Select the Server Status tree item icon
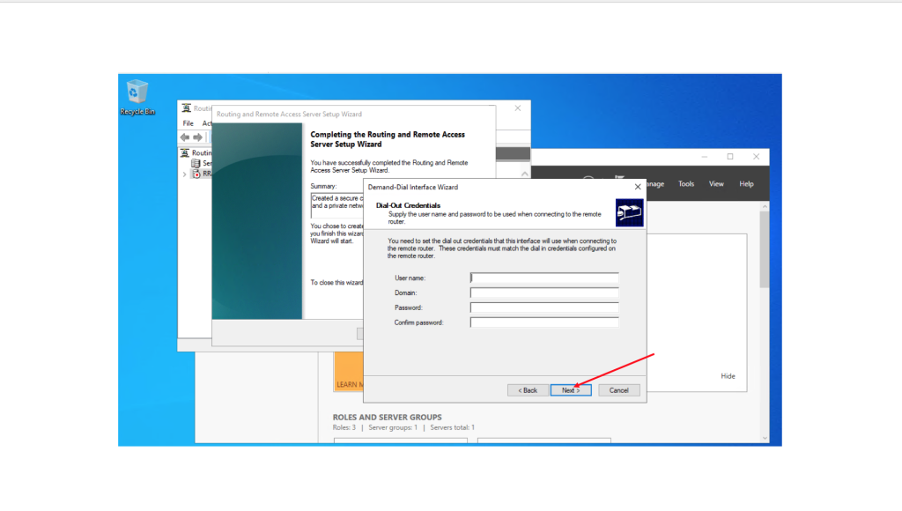Viewport: 902px width, 511px height. tap(196, 163)
